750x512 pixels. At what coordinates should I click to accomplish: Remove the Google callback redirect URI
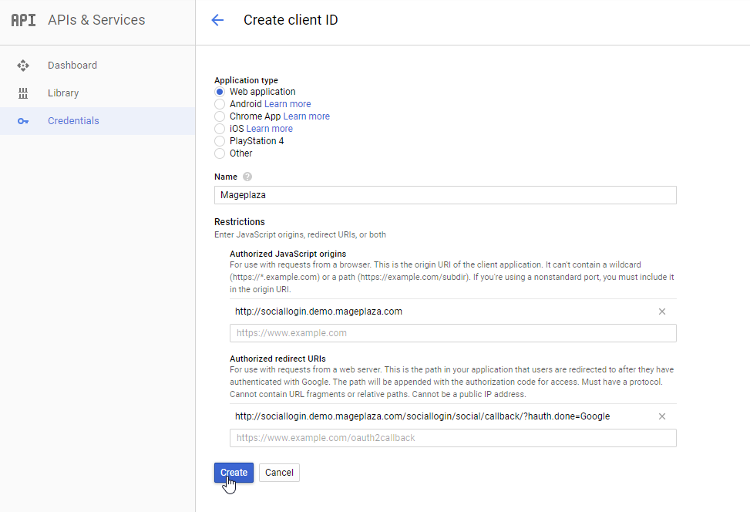pyautogui.click(x=662, y=416)
